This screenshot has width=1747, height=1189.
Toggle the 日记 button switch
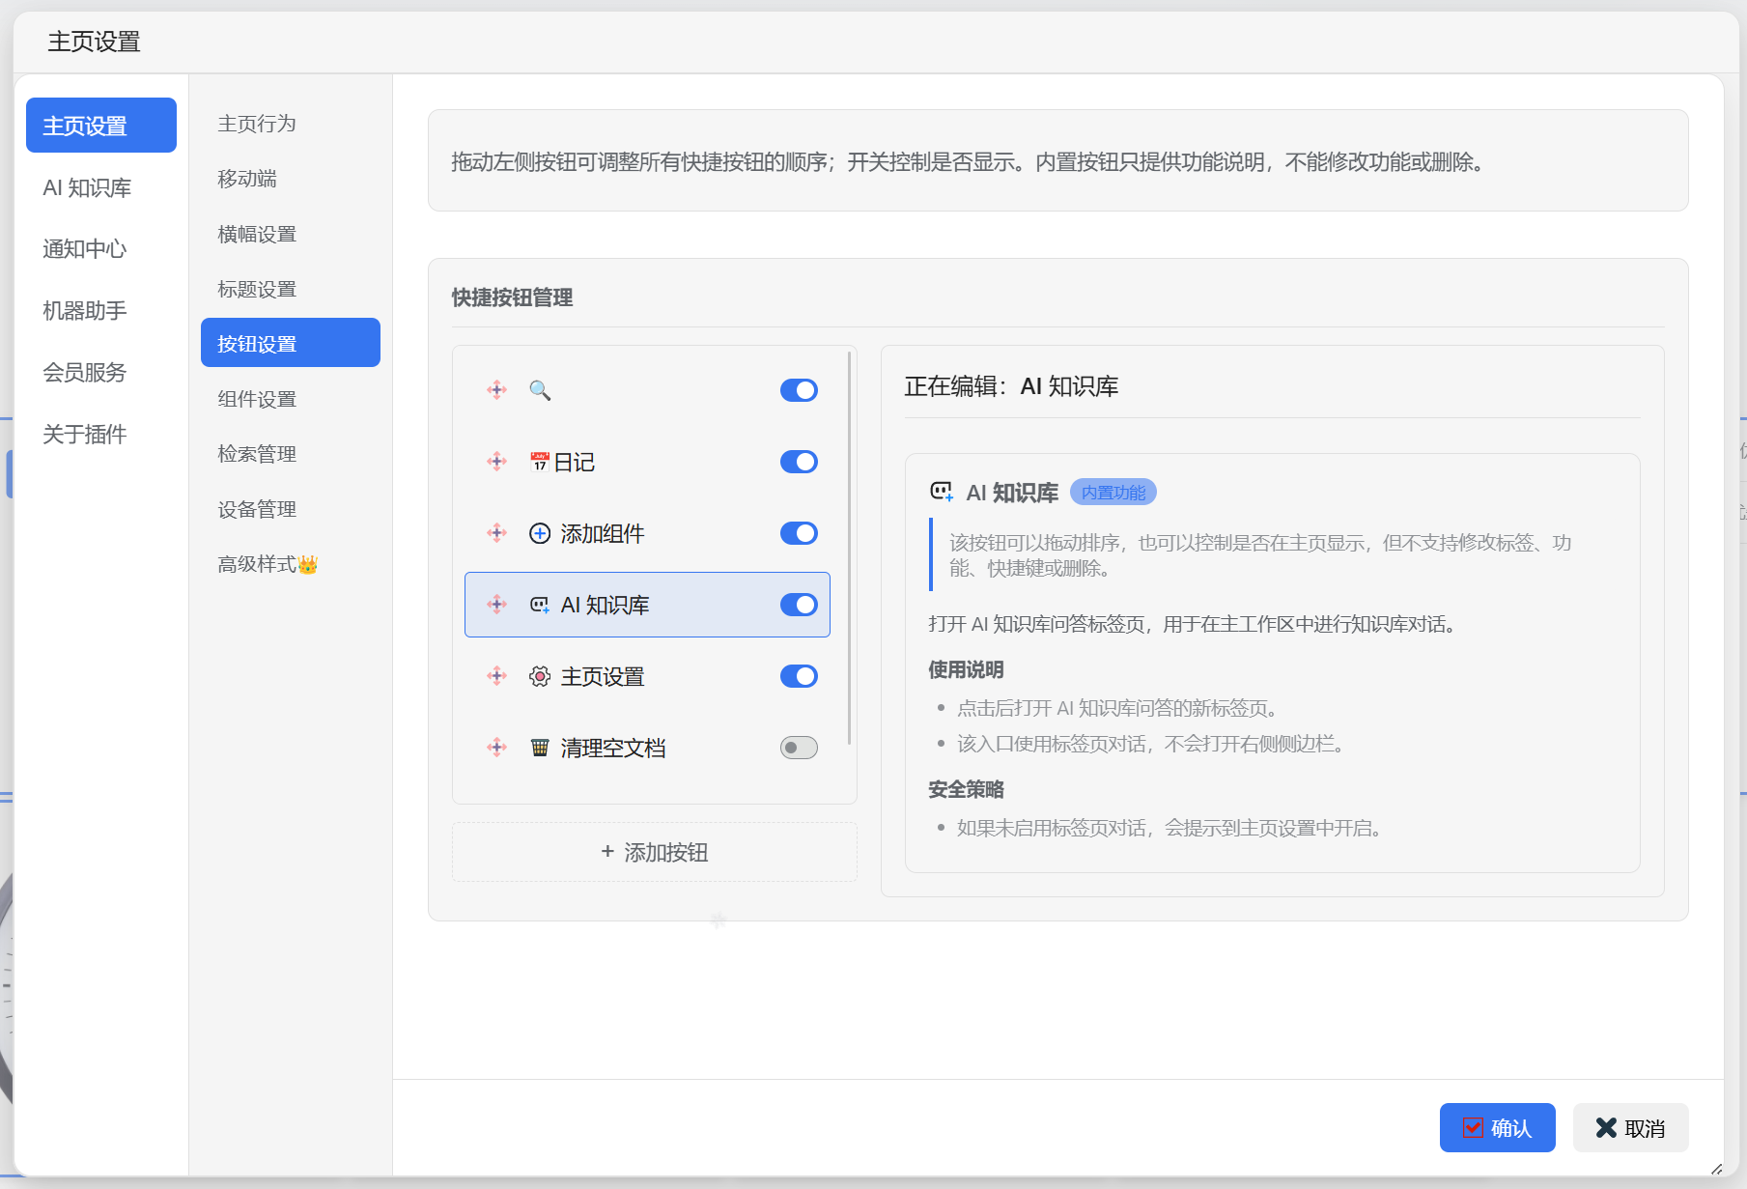click(x=799, y=462)
